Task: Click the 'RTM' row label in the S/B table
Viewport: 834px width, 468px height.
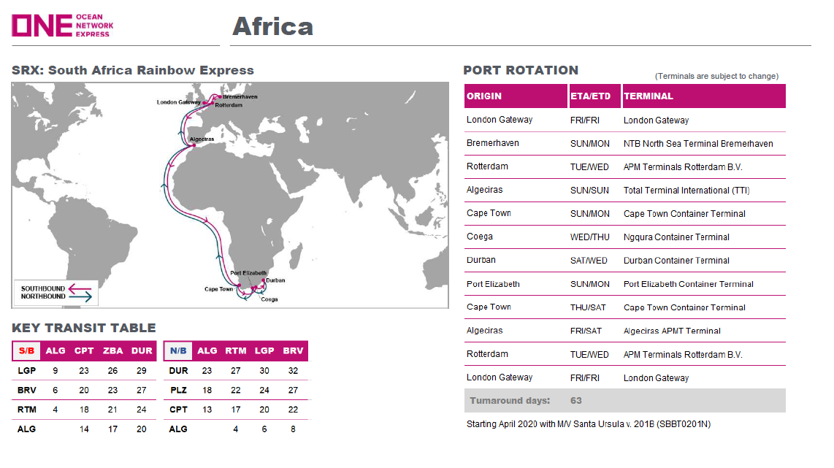Action: [x=26, y=410]
